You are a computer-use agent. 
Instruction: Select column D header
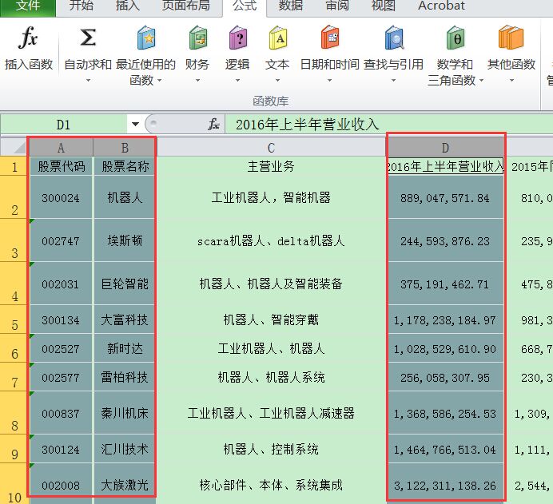(445, 147)
